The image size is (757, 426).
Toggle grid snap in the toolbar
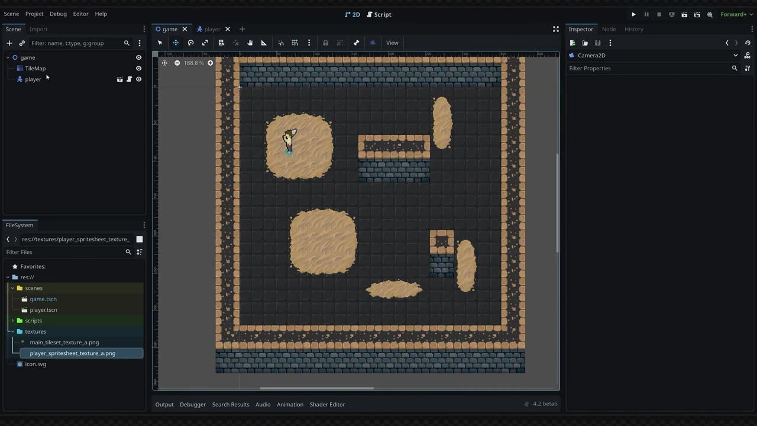[295, 43]
